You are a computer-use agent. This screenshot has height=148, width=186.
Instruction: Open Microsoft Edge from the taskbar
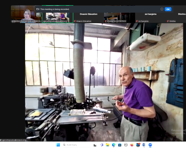tap(113, 145)
